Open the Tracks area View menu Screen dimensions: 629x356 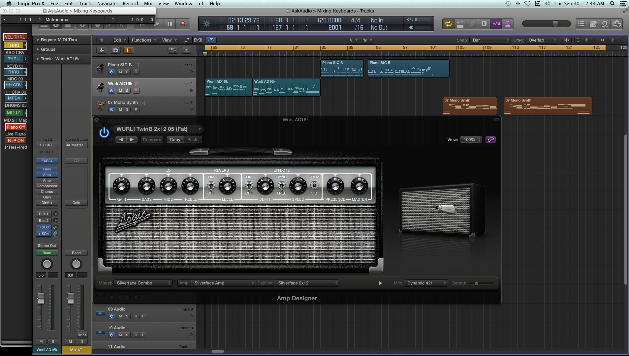[x=169, y=40]
